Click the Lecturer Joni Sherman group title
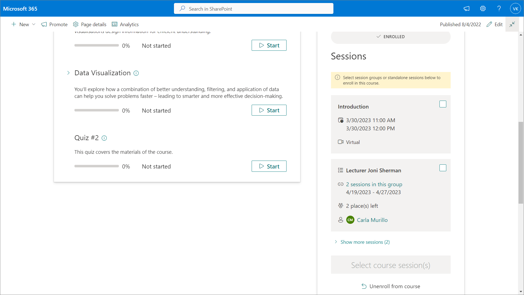524x295 pixels. [374, 170]
